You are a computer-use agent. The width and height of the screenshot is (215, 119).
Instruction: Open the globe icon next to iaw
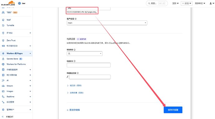(x=19, y=3)
